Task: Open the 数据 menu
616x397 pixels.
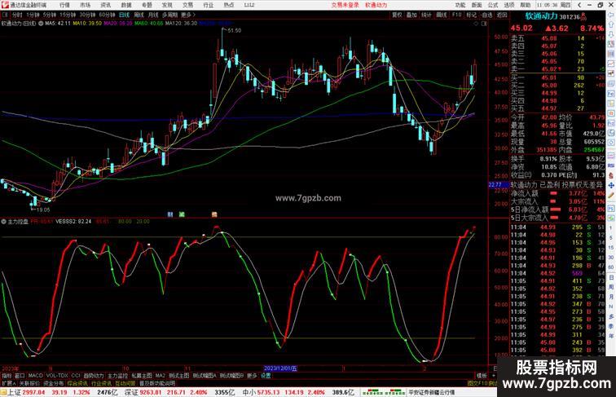Action: point(126,5)
